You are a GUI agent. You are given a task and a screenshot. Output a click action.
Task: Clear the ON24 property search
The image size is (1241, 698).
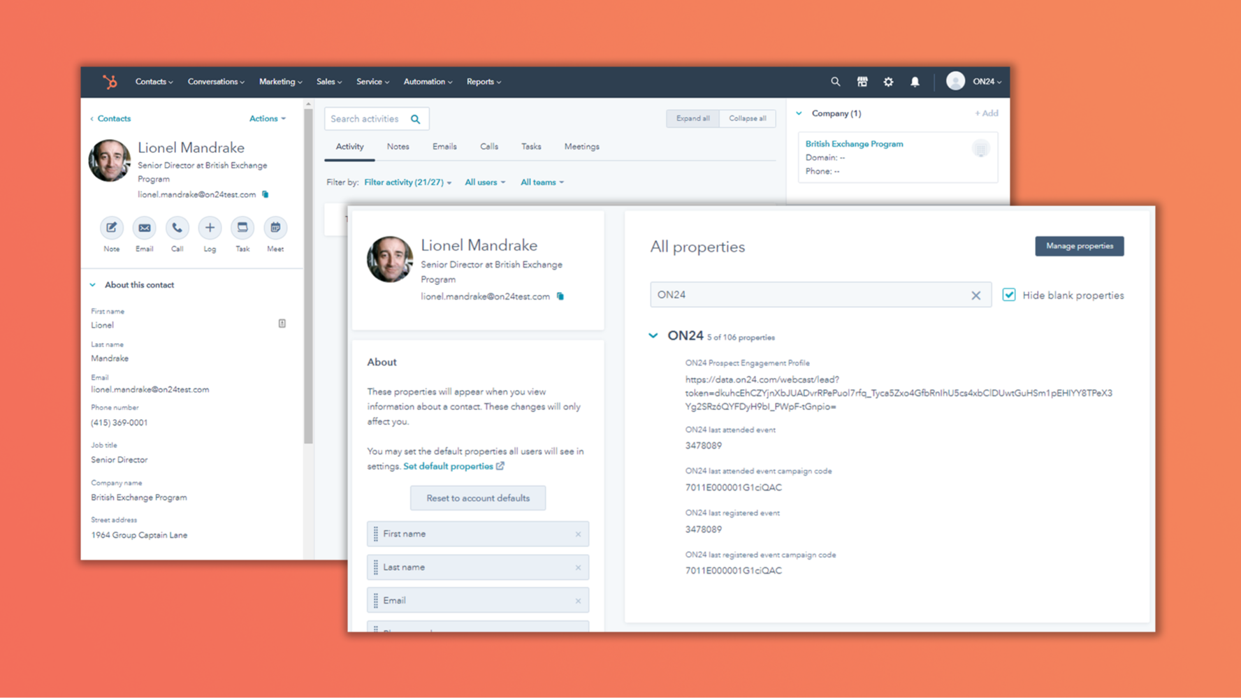pos(975,296)
